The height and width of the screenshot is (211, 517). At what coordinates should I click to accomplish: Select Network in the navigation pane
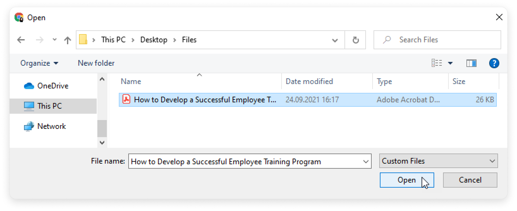tap(51, 126)
